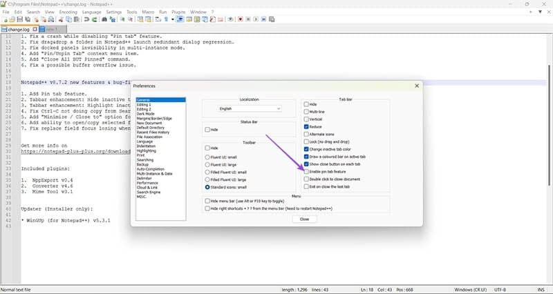Toggle the Word Wrap toolbar icon
Viewport: 553px width, 294px height.
point(158,19)
